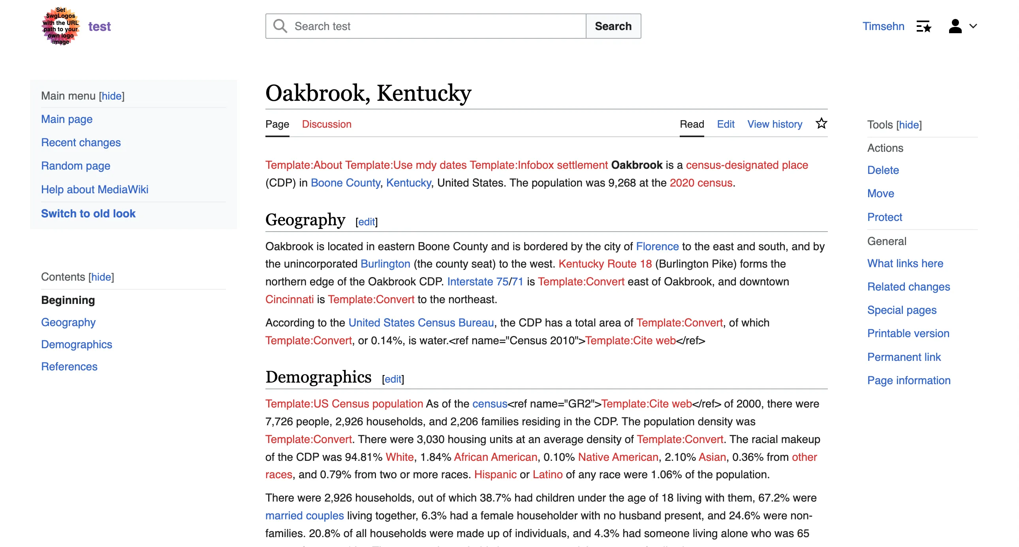Click Switch to old look
The width and height of the screenshot is (1019, 547).
(x=88, y=213)
